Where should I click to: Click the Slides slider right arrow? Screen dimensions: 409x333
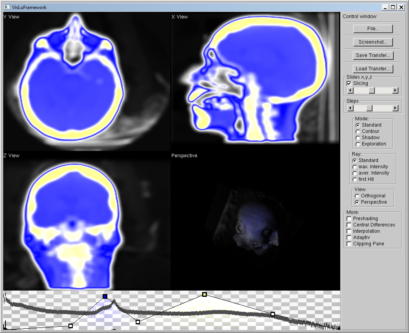pos(395,90)
